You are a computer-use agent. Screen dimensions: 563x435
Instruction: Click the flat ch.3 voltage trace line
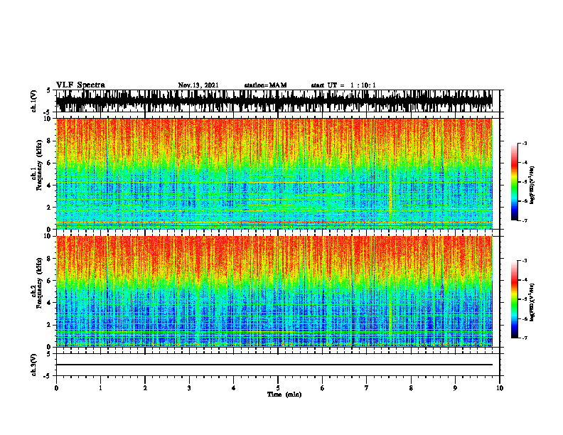[274, 365]
